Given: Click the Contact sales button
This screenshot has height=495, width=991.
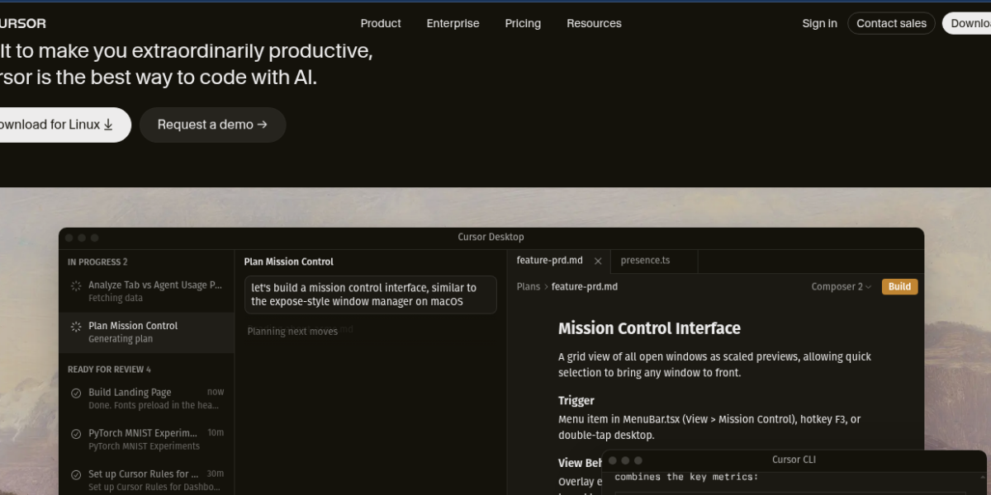Looking at the screenshot, I should tap(891, 23).
